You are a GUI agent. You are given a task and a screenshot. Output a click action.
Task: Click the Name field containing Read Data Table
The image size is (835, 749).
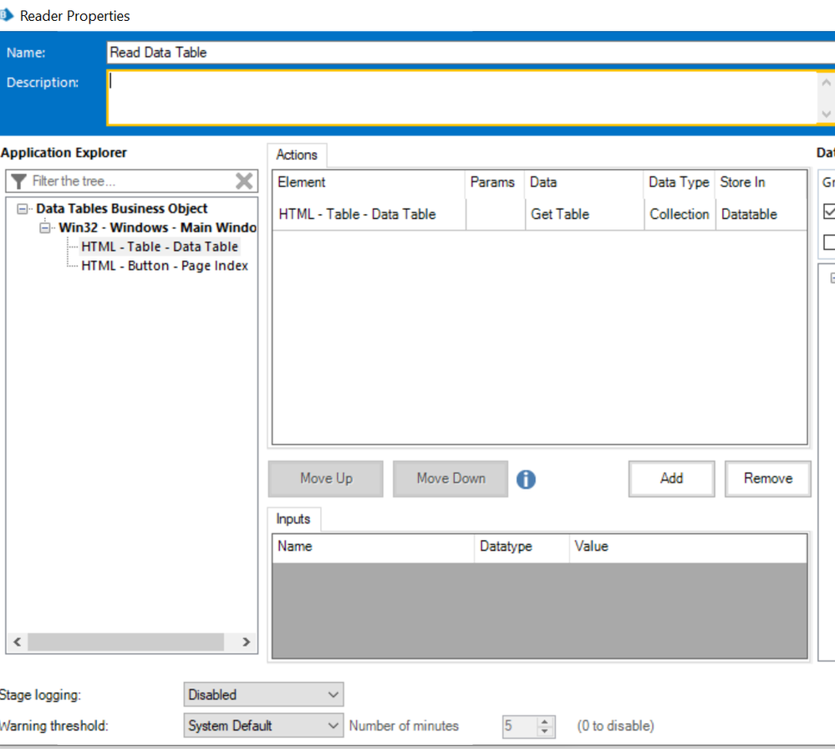468,52
